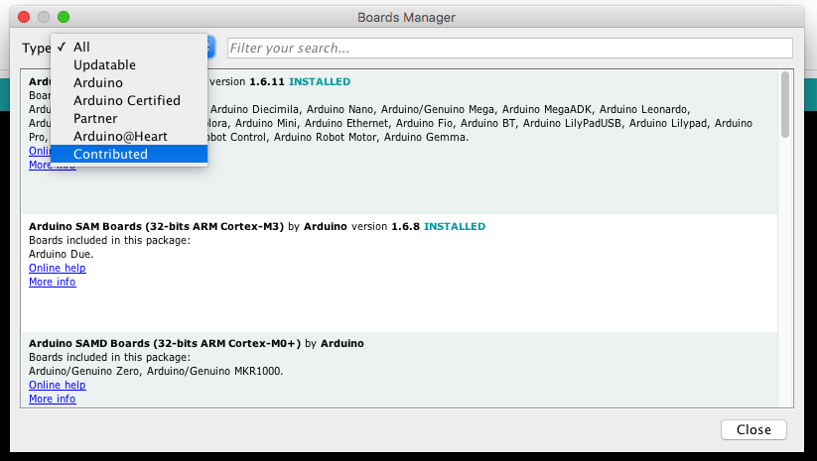Click the INSTALLED label beside version 1.6.8
Viewport: 817px width, 461px height.
pos(455,226)
